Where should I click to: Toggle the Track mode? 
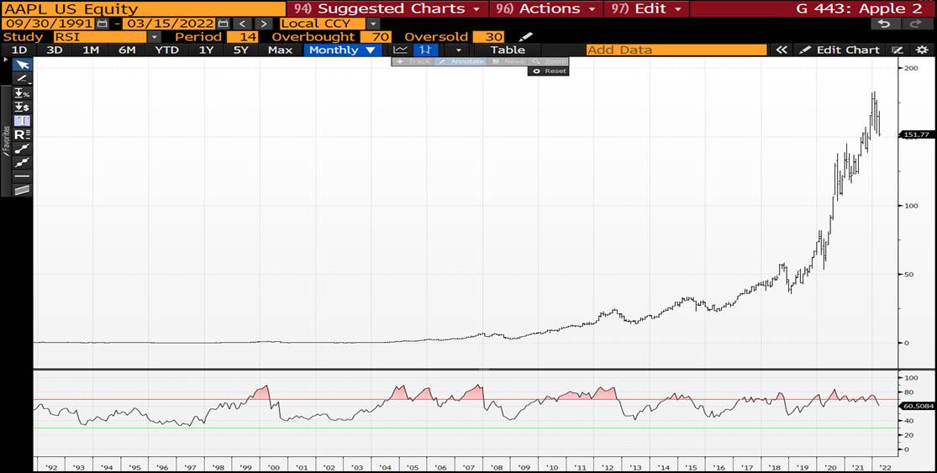[x=413, y=61]
